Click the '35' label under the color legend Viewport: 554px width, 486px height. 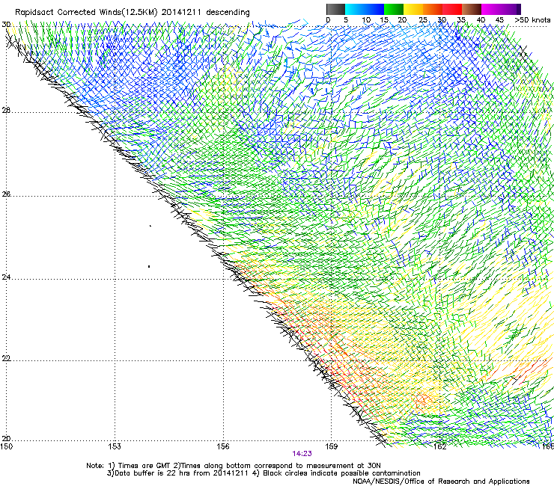461,20
